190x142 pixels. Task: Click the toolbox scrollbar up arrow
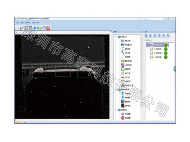(x=142, y=36)
